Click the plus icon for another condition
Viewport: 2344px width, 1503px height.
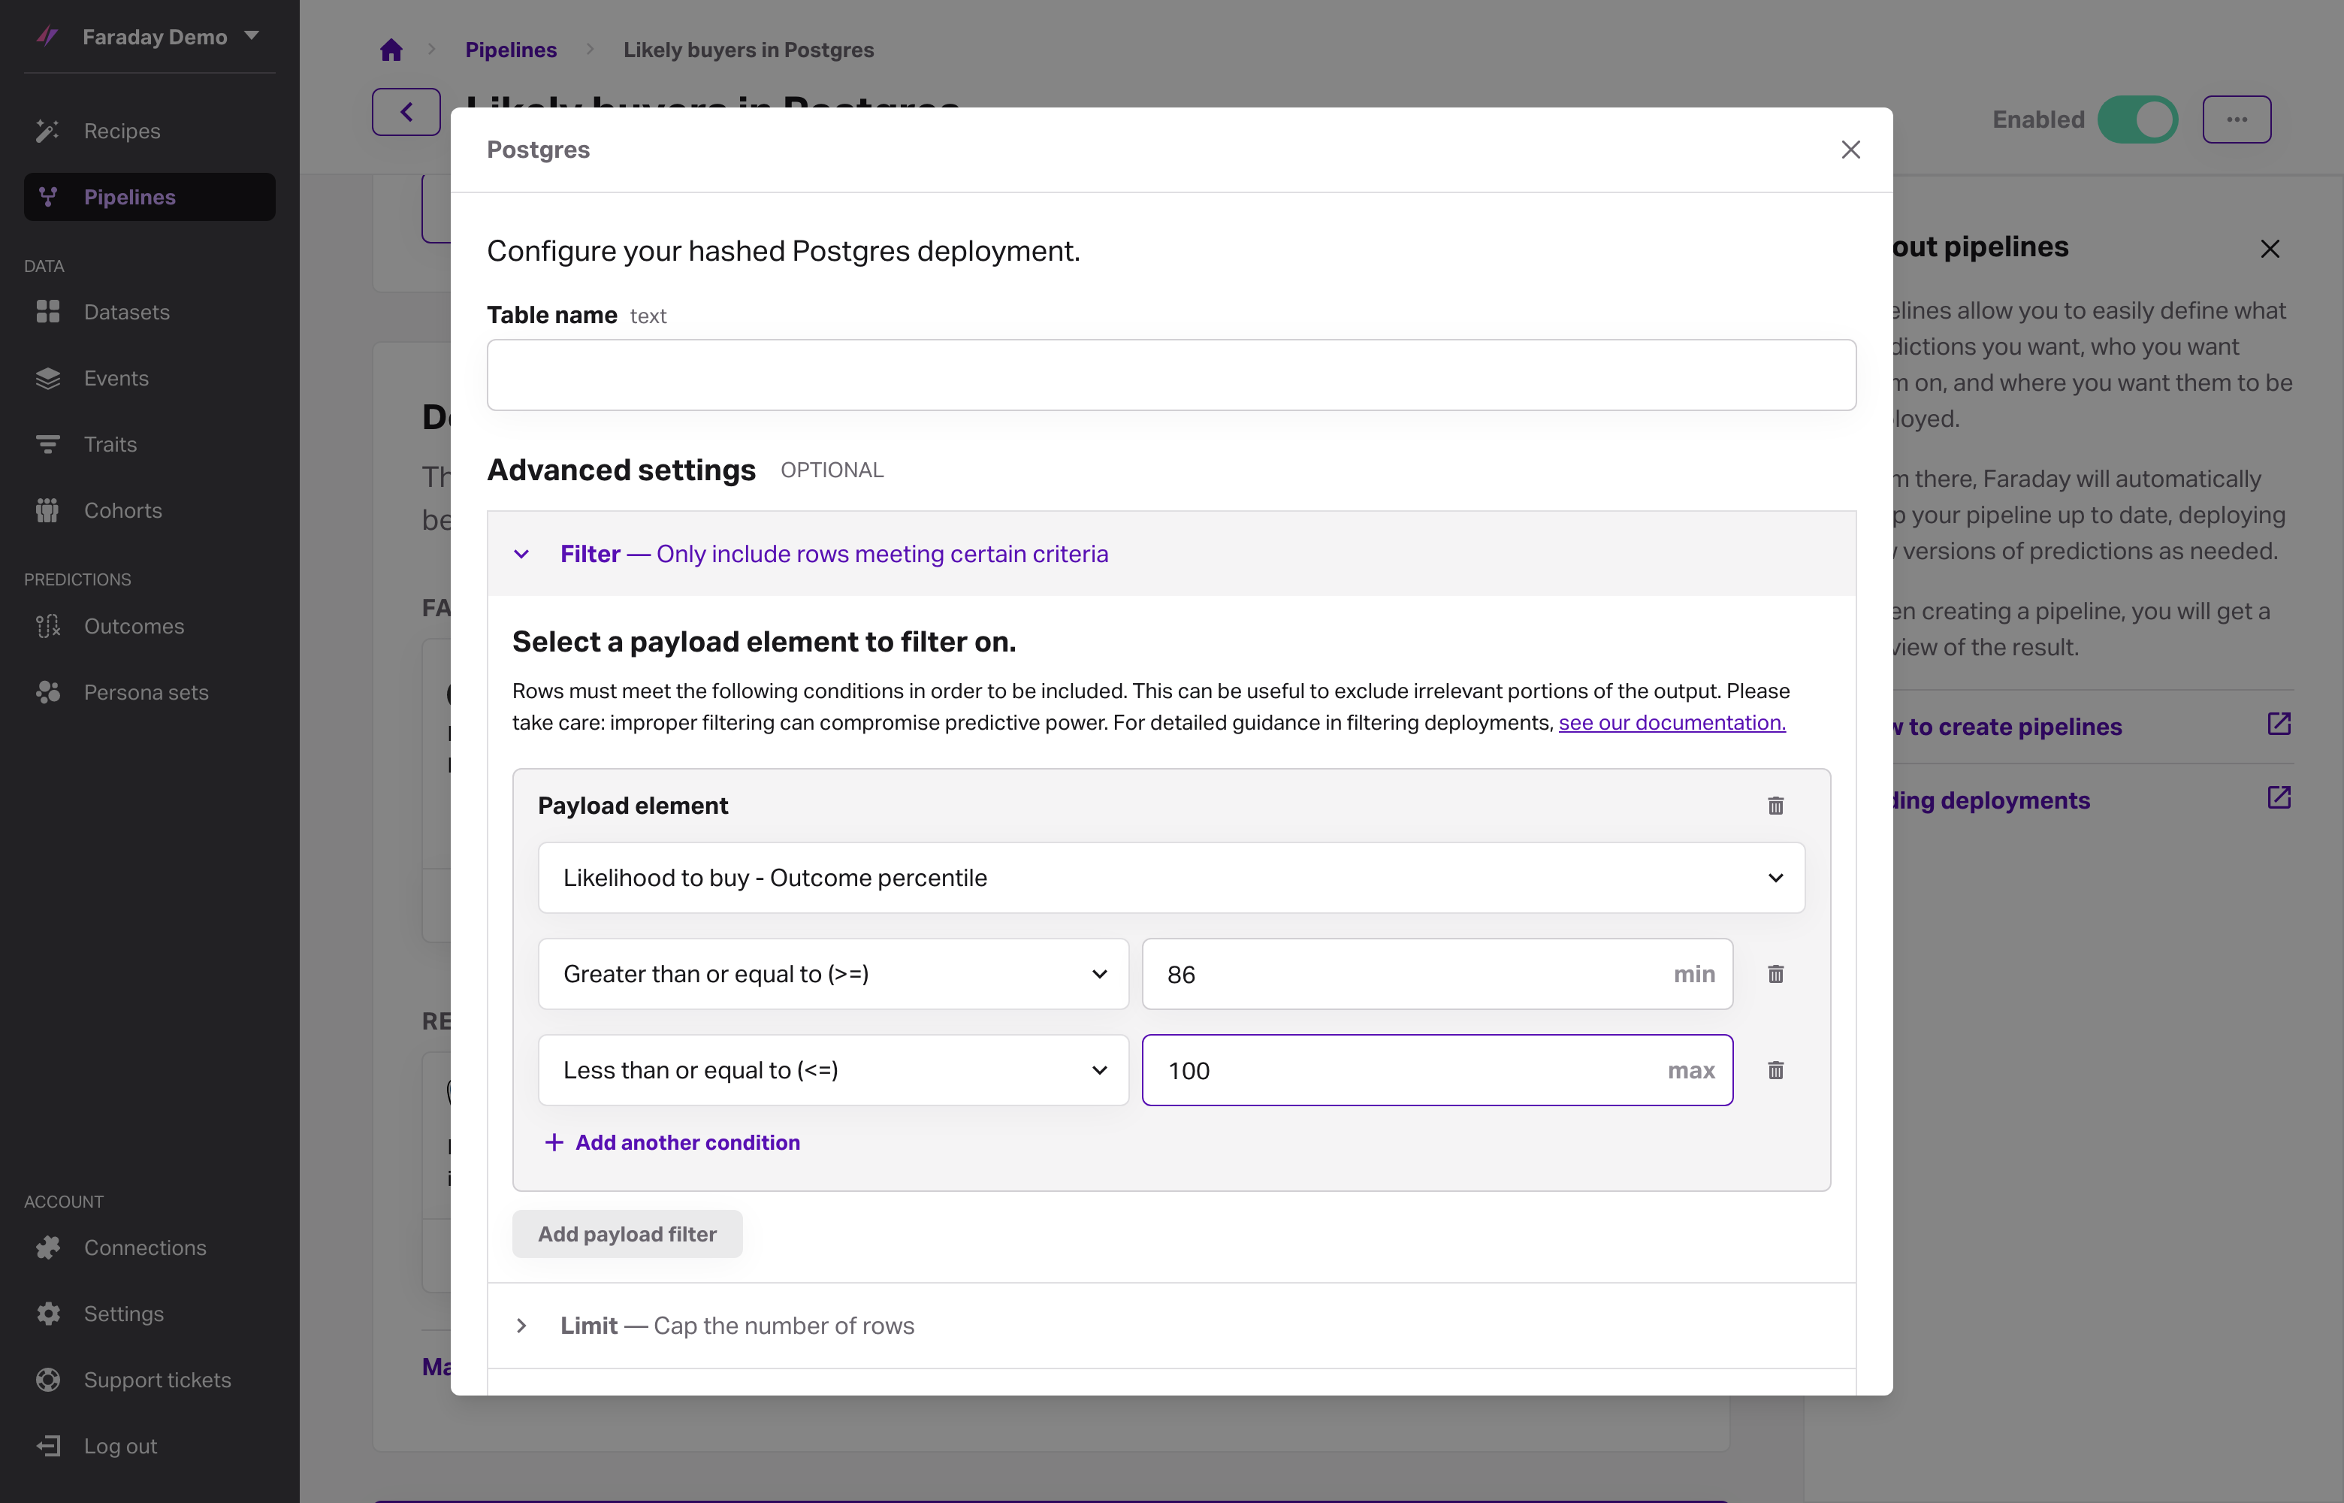pos(554,1142)
